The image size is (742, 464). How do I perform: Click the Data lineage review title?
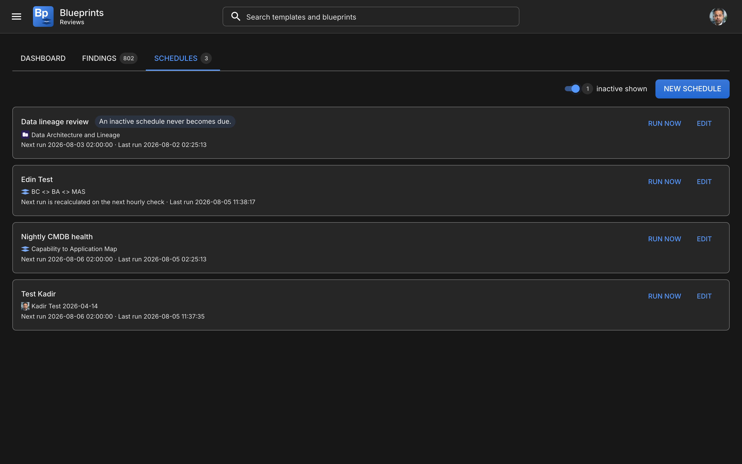point(55,122)
